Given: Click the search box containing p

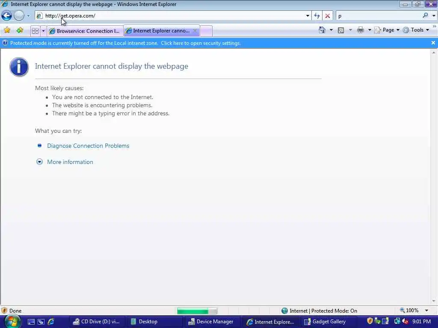Looking at the screenshot, I should (x=379, y=16).
